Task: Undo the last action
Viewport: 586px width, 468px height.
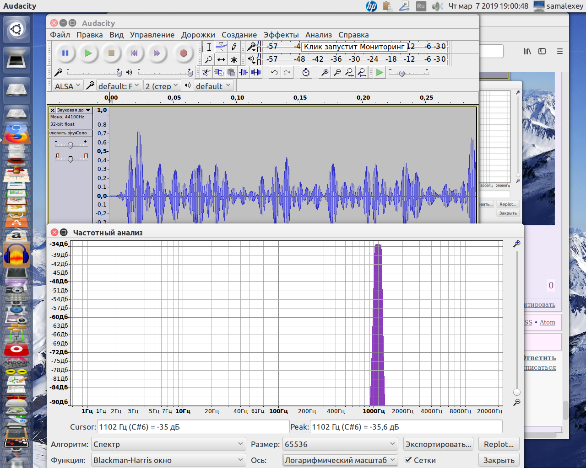Action: (274, 72)
